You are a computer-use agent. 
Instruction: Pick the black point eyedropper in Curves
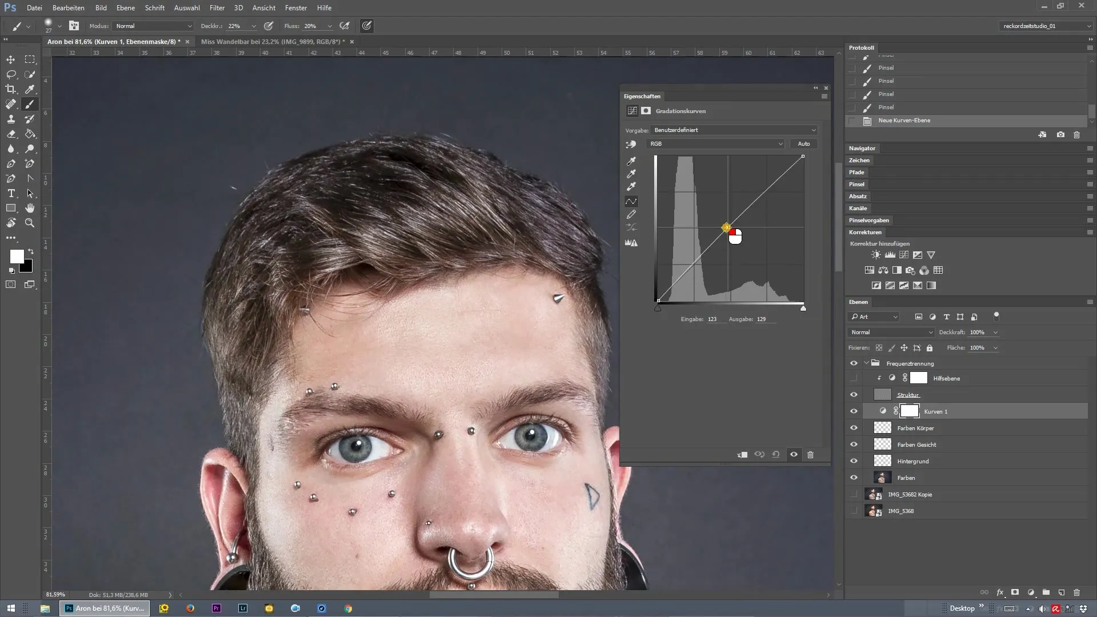(x=631, y=162)
